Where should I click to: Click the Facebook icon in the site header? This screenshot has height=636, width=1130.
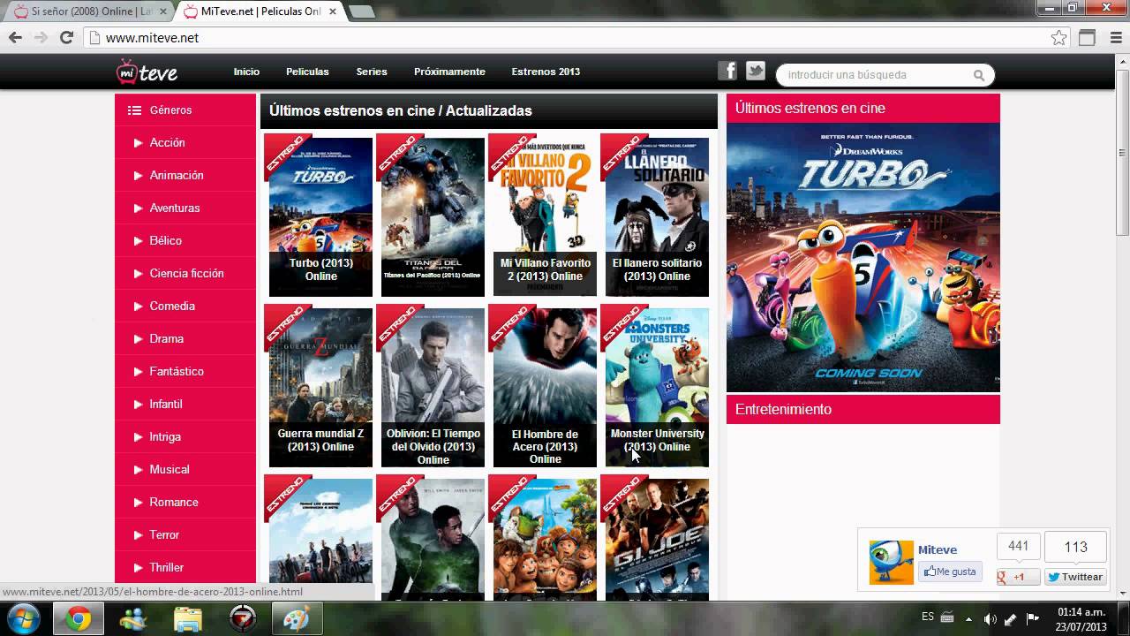point(727,72)
